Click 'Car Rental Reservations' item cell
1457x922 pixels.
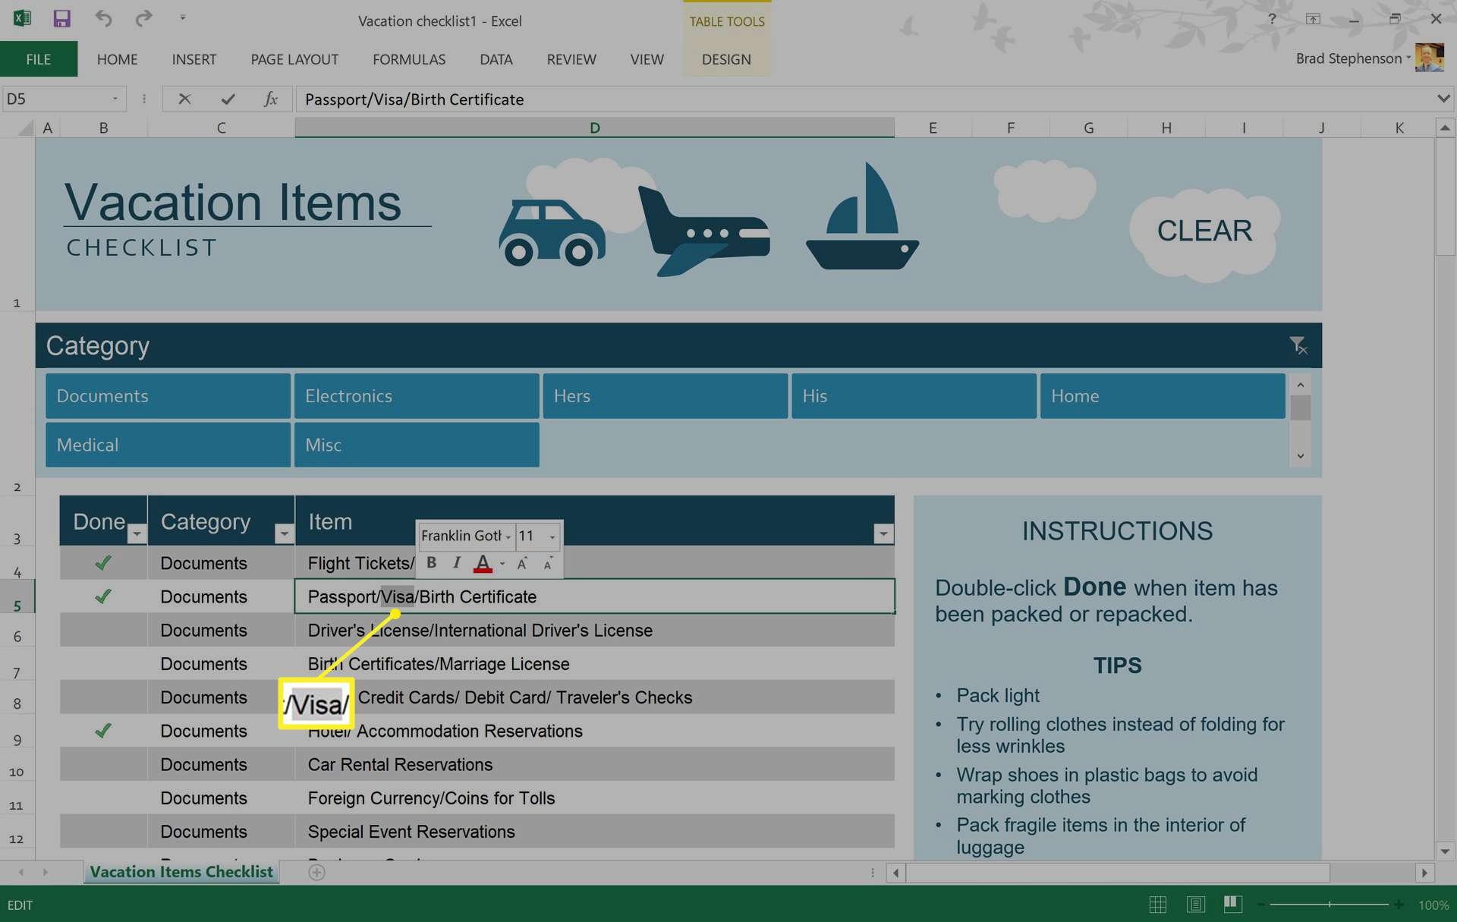tap(595, 764)
